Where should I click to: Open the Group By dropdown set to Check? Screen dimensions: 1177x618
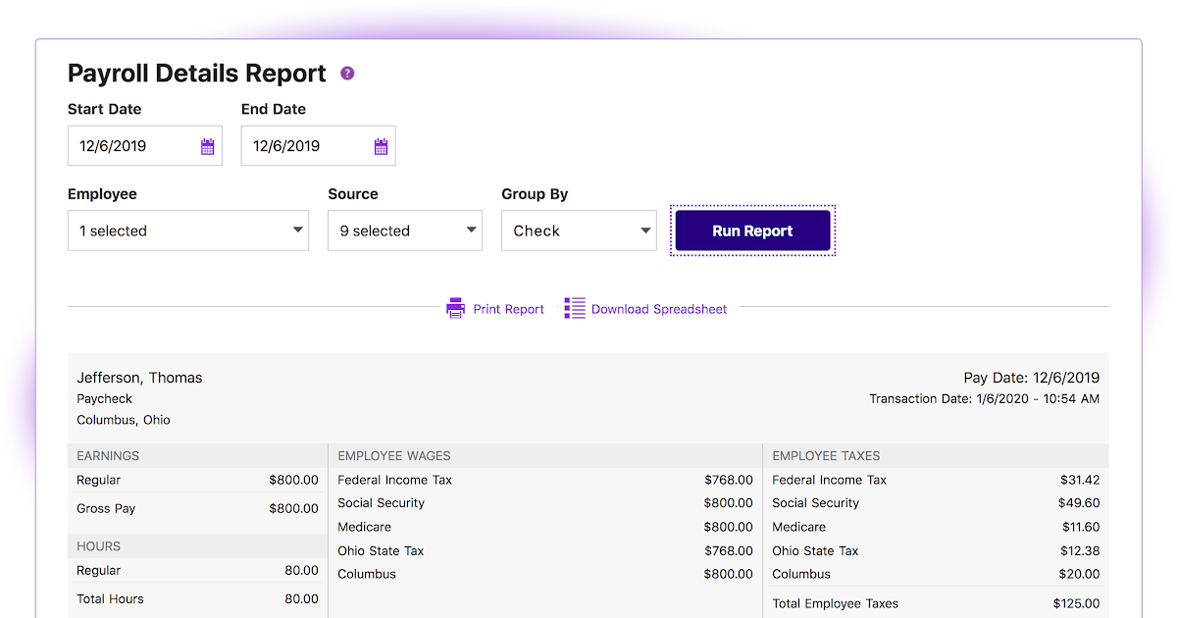click(x=579, y=231)
